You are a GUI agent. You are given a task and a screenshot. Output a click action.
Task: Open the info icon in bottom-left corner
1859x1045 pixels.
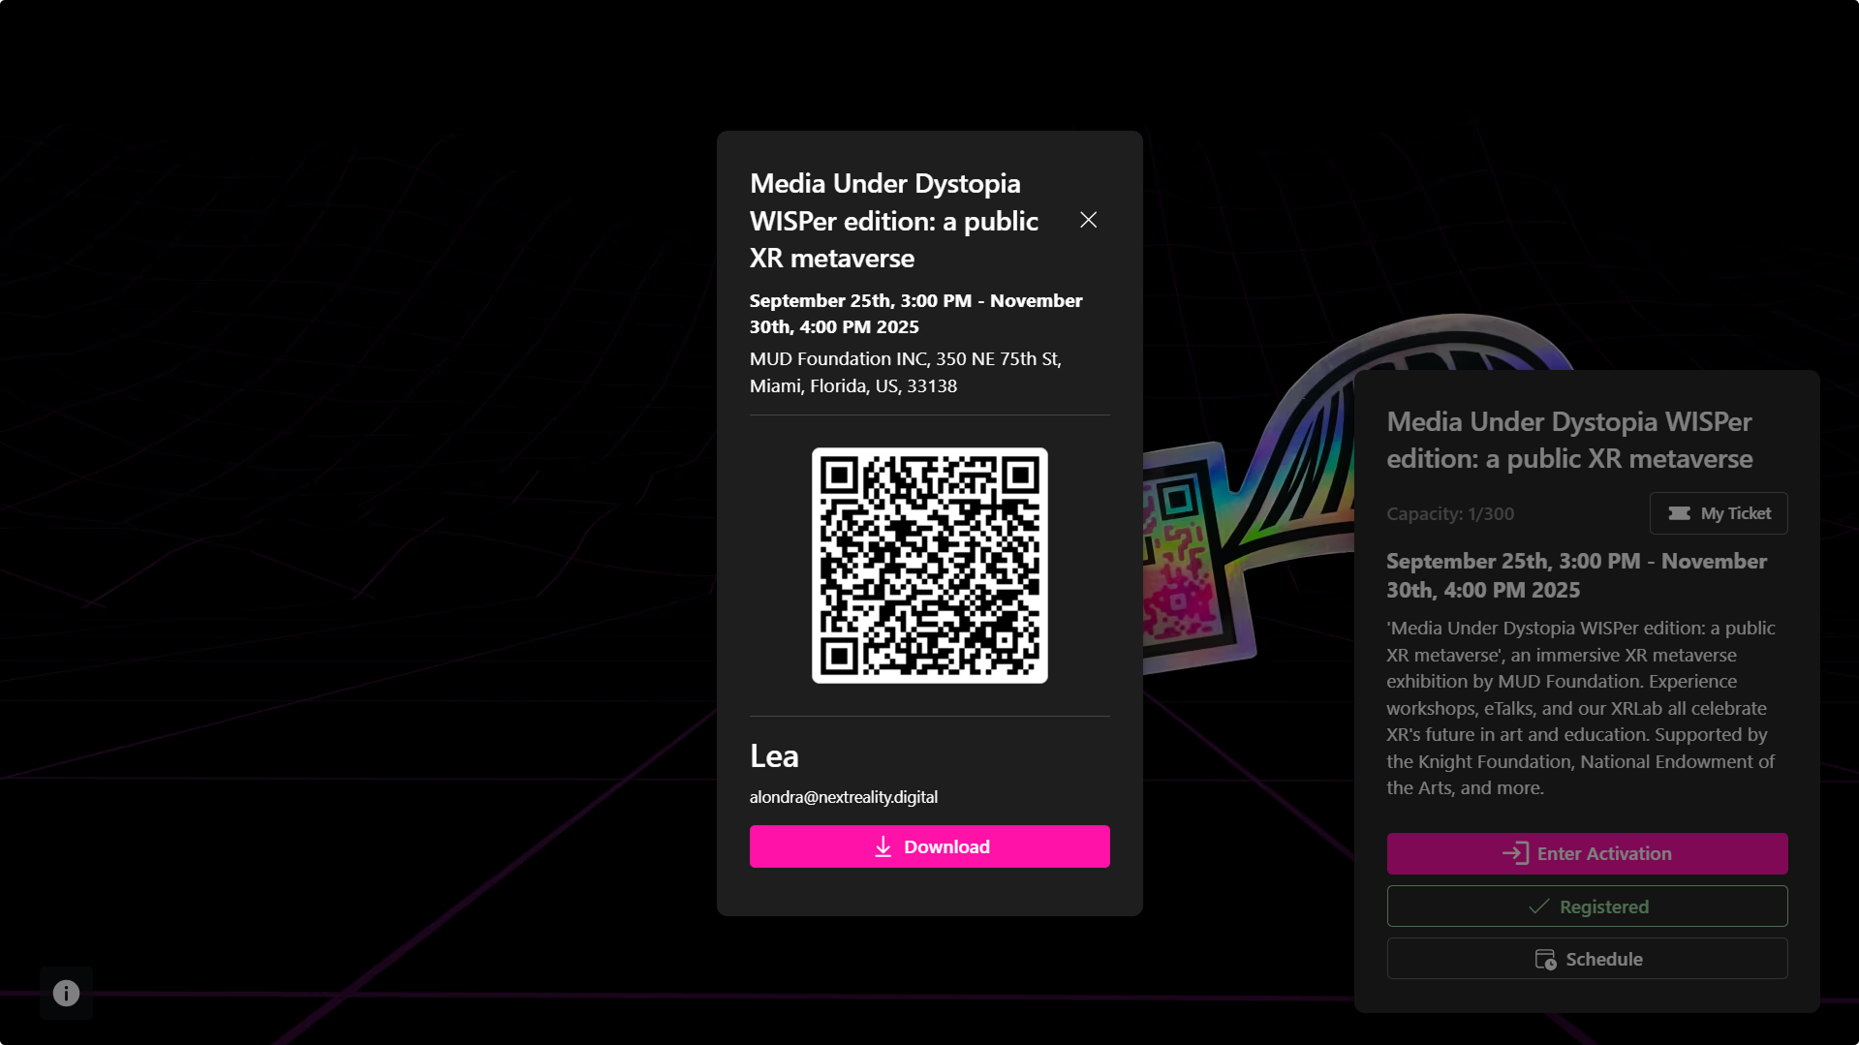pos(66,993)
